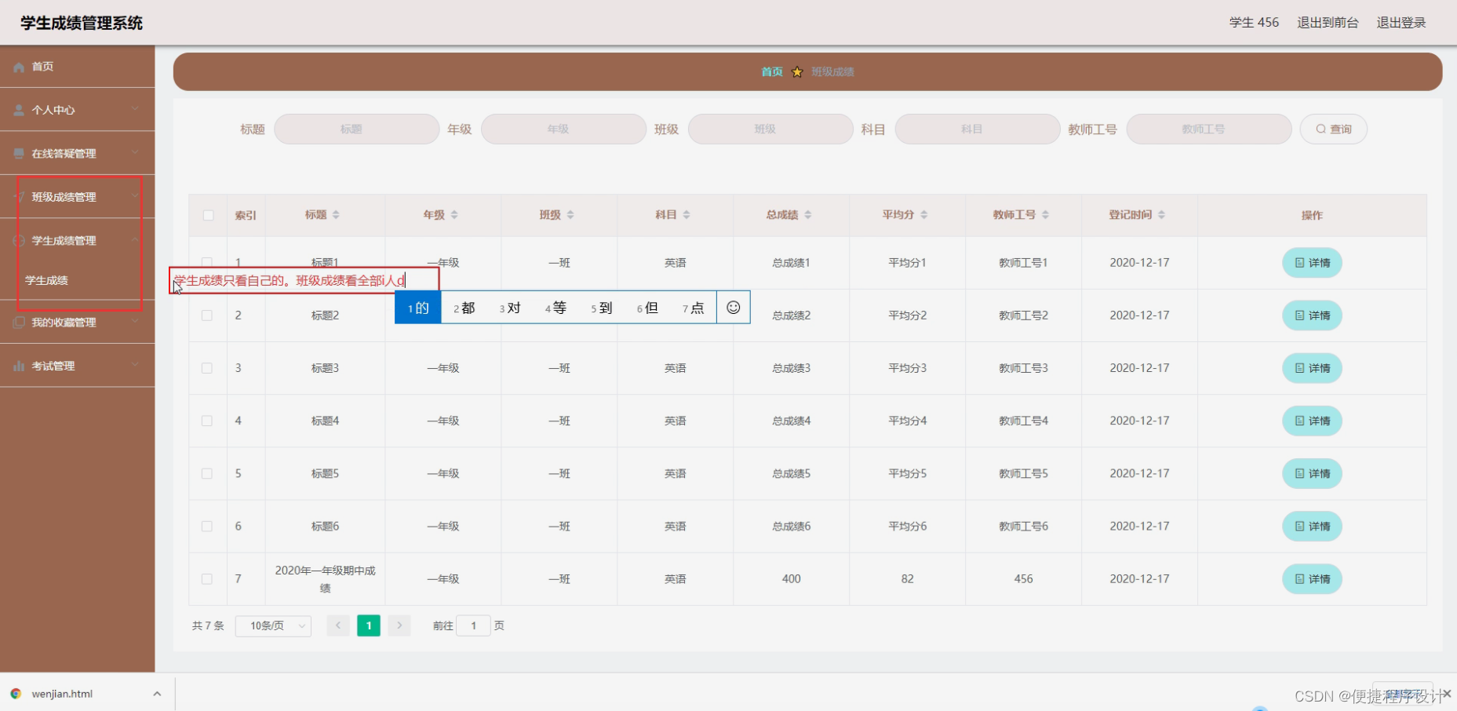Click 首页 in the breadcrumb bar

click(x=772, y=72)
